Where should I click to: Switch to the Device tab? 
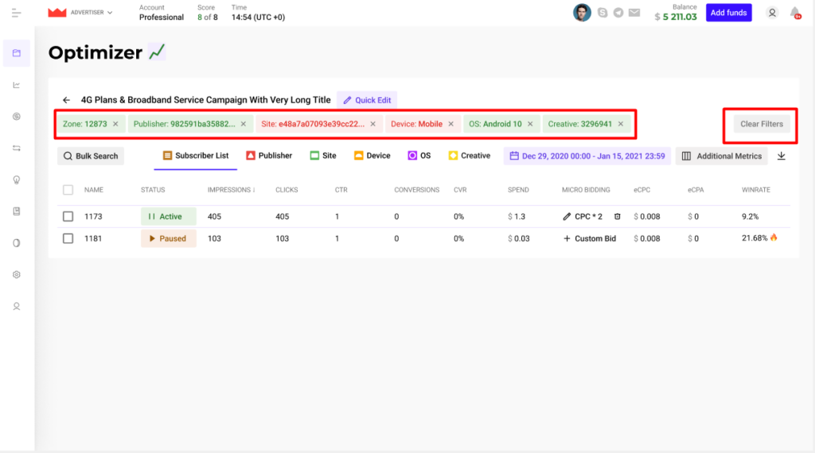pyautogui.click(x=372, y=156)
